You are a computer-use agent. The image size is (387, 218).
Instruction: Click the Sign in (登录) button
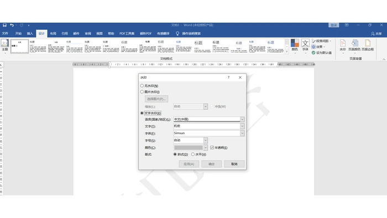coord(334,25)
